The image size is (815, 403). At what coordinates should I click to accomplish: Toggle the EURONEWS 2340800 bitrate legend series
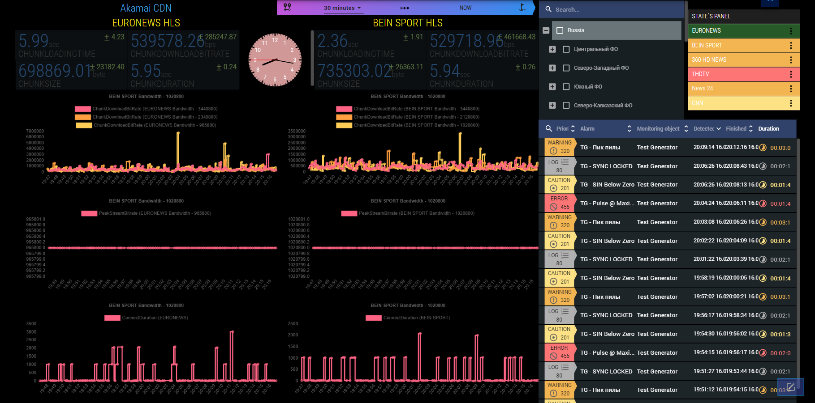[146, 117]
